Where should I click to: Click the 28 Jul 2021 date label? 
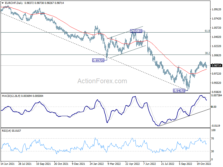coord(25,164)
